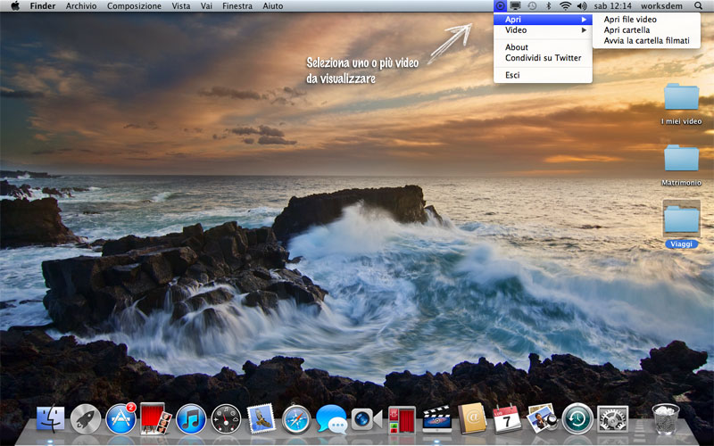Open Bluetooth status menu
The width and height of the screenshot is (714, 446).
(548, 6)
